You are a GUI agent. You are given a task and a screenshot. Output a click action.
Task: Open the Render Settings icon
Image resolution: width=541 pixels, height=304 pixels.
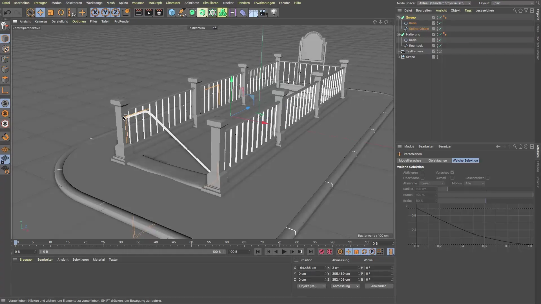click(x=159, y=12)
